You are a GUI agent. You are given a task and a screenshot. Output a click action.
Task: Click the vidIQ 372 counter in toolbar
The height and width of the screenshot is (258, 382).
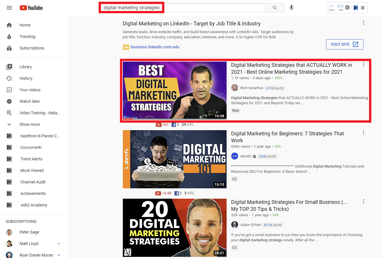click(340, 8)
